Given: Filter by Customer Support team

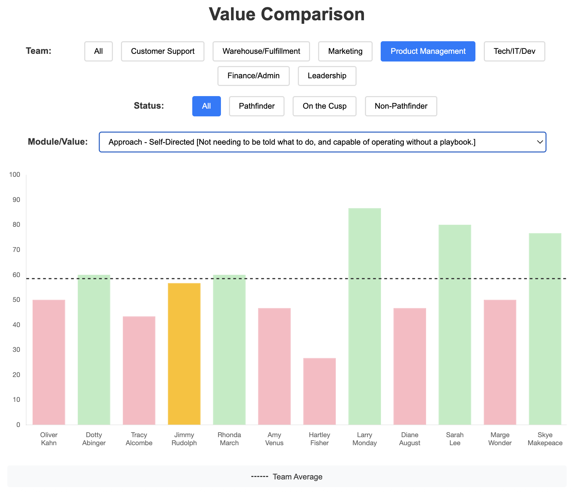Looking at the screenshot, I should coord(163,51).
